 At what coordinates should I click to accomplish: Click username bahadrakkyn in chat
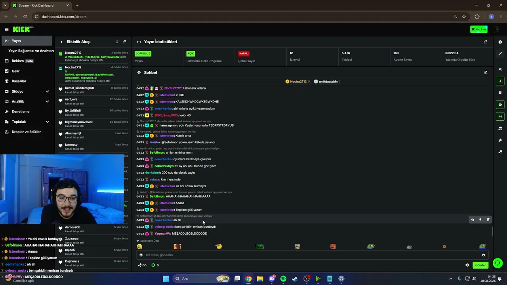[164, 166]
